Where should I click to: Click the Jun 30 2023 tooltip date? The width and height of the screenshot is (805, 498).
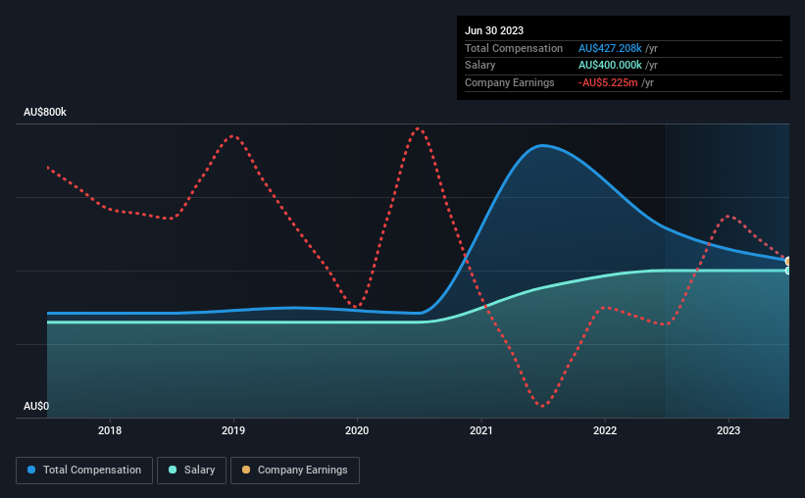494,30
